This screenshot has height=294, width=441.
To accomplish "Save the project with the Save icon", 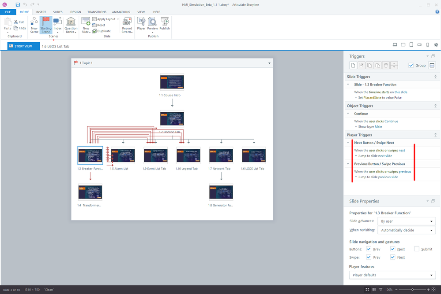I will 18,4.
